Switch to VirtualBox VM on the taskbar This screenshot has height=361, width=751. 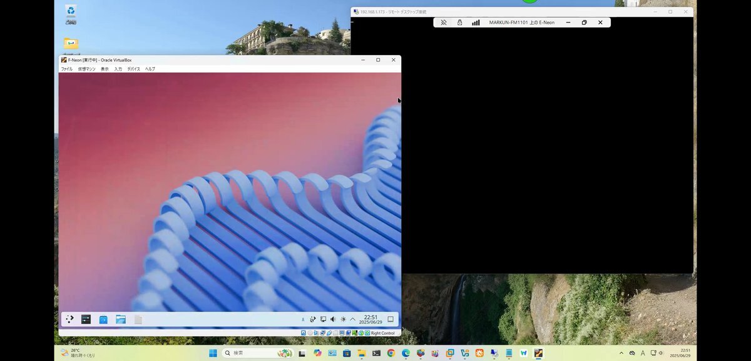538,353
